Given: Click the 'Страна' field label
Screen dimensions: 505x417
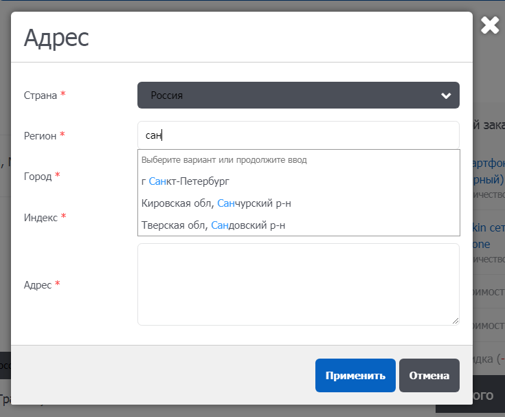Looking at the screenshot, I should tap(41, 95).
